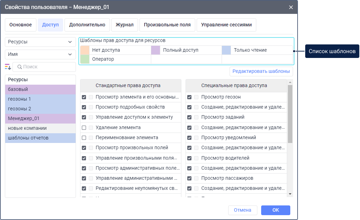Apply the green "Оператор" template swatch

click(x=85, y=59)
